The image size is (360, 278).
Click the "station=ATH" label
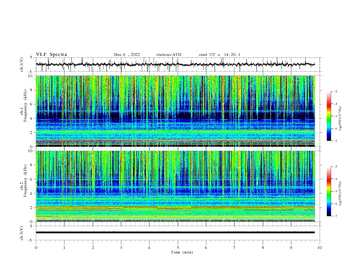[169, 55]
